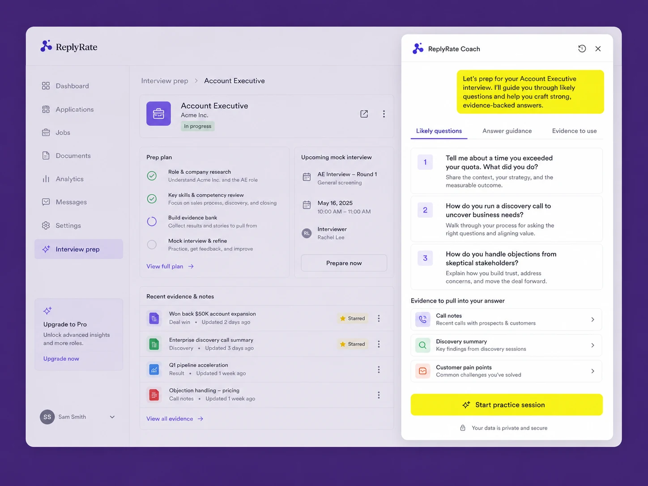Toggle Starred on Enterprise discovery call summary
648x486 pixels.
[353, 344]
